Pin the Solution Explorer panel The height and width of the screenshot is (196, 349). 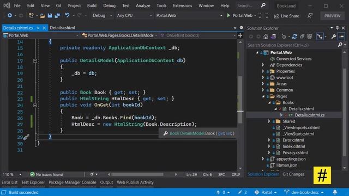click(x=338, y=28)
